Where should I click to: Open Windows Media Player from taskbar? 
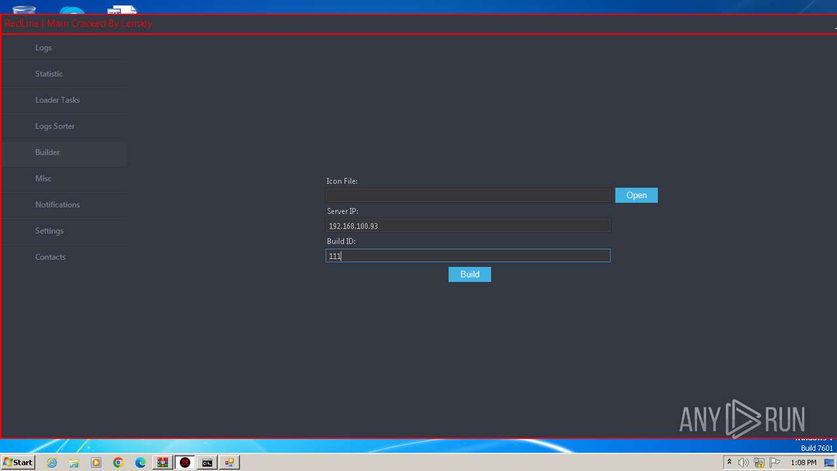96,462
